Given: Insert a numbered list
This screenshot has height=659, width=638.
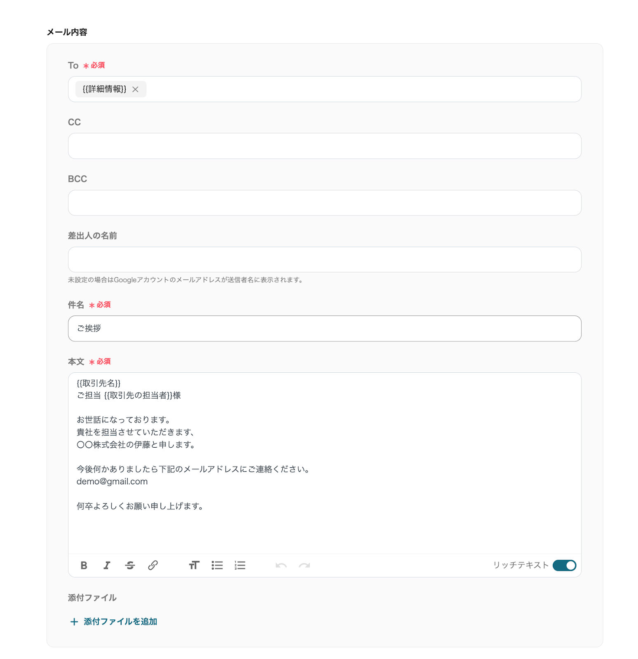Looking at the screenshot, I should pyautogui.click(x=240, y=566).
